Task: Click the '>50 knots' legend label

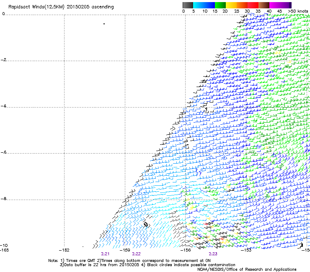Action: 298,11
